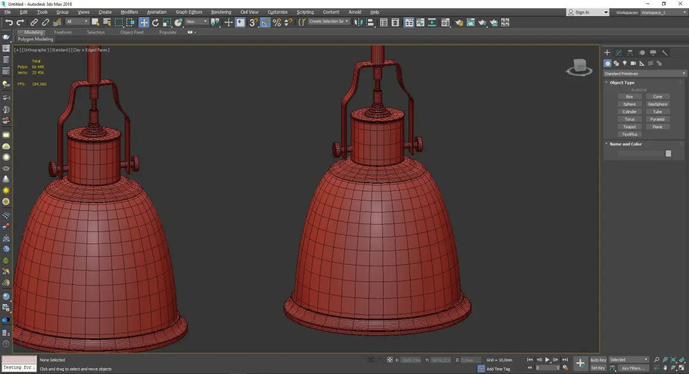689x374 pixels.
Task: Activate the Select and Move tool
Action: point(144,22)
